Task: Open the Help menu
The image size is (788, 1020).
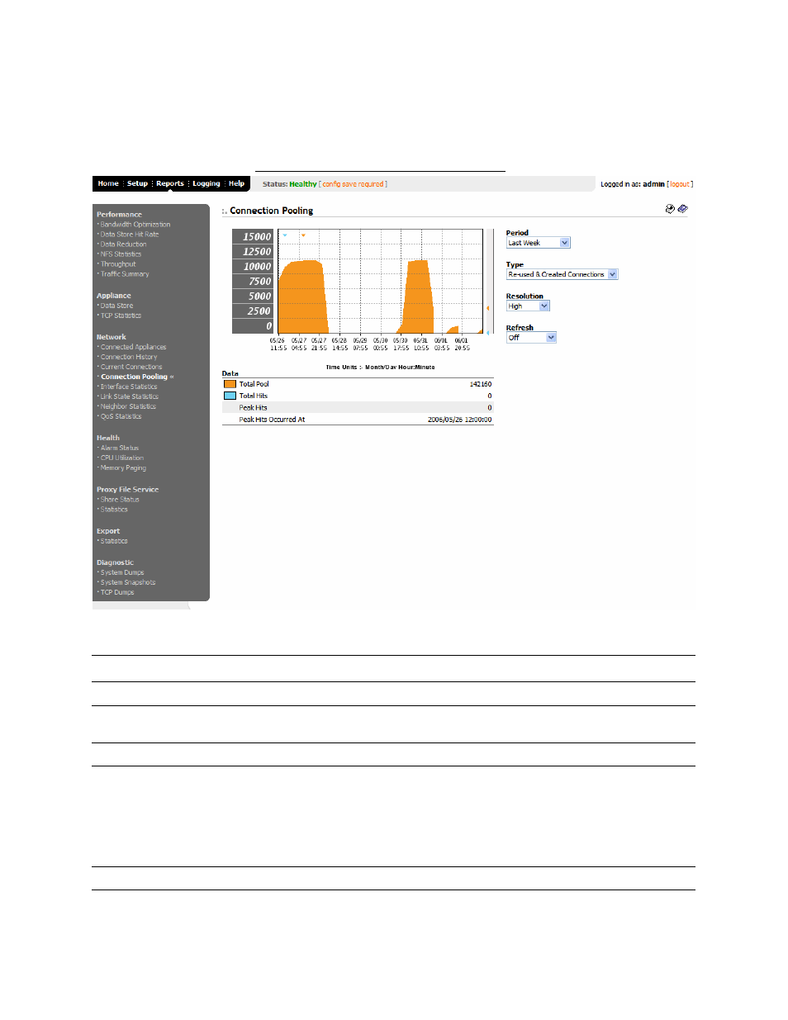Action: pos(236,183)
